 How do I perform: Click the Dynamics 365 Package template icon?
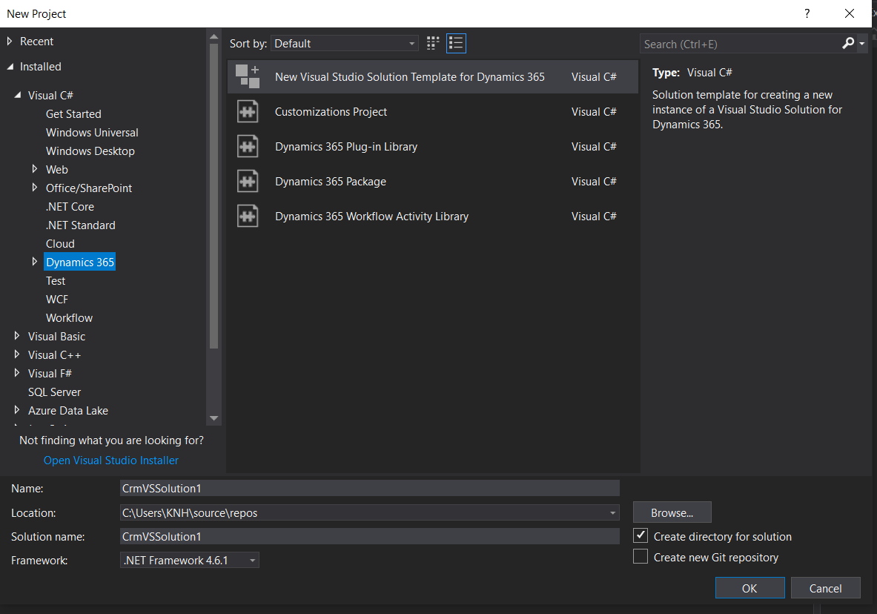247,182
